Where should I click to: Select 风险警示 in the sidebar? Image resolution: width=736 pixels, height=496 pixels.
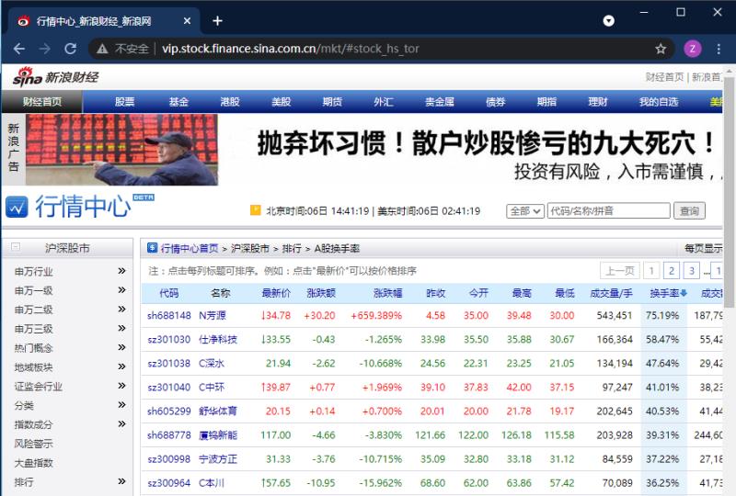coord(33,443)
